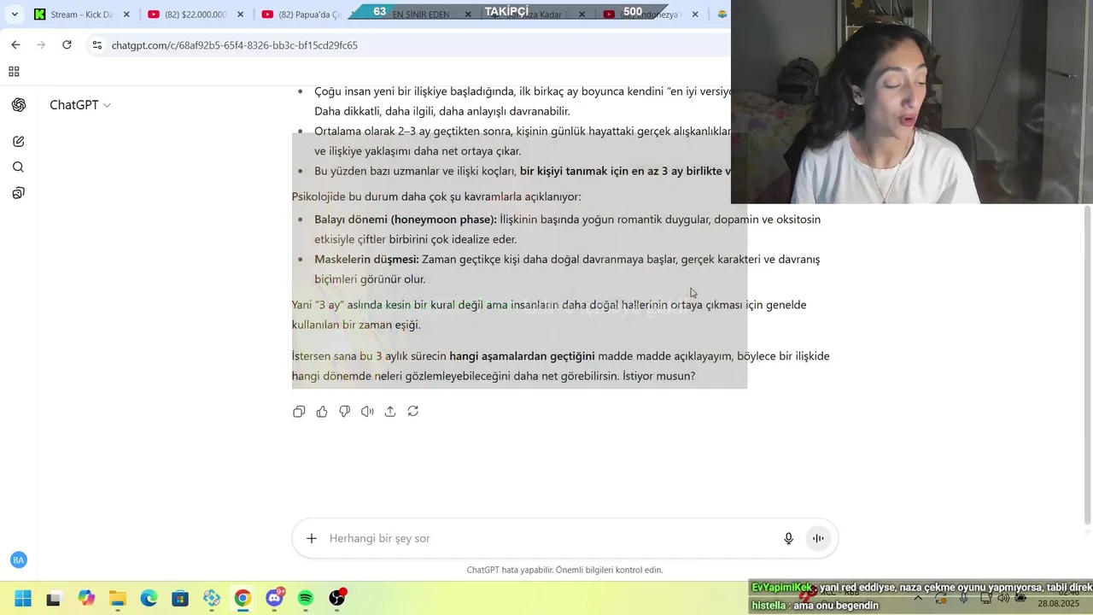
Task: Open site information icon beside the URL
Action: 96,45
